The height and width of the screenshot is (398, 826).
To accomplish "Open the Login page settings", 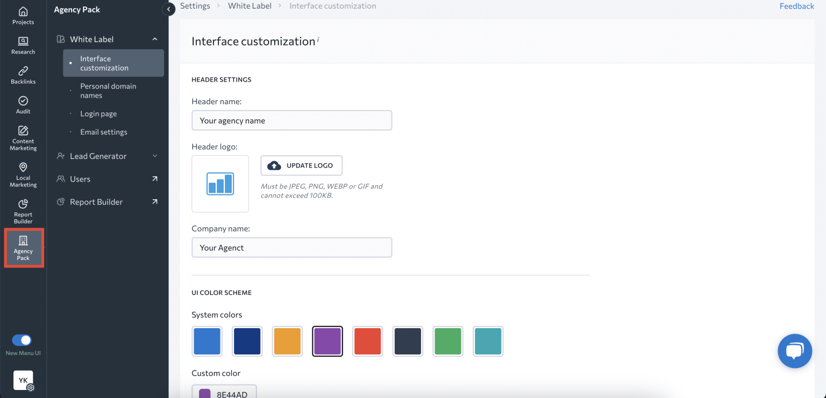I will [x=98, y=114].
